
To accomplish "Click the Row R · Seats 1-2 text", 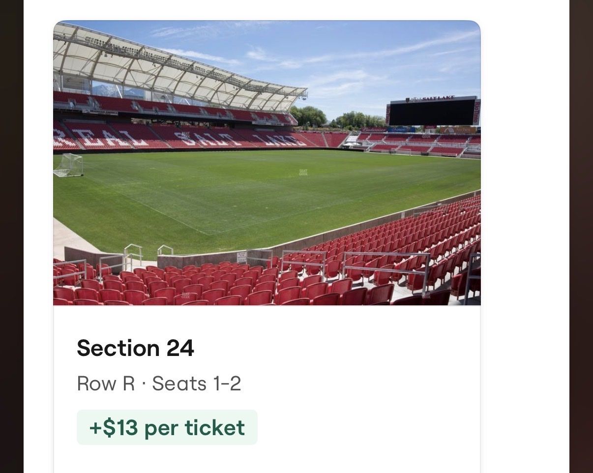I will click(159, 384).
